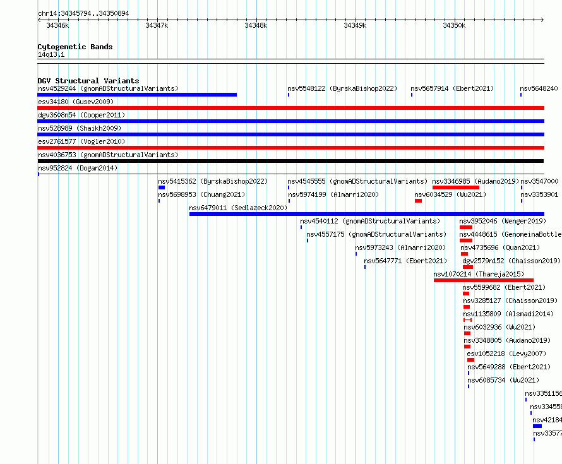Viewport: 562px width, 464px height.
Task: Open nsv952824 (Dogan2014) variant details
Action: coord(78,168)
